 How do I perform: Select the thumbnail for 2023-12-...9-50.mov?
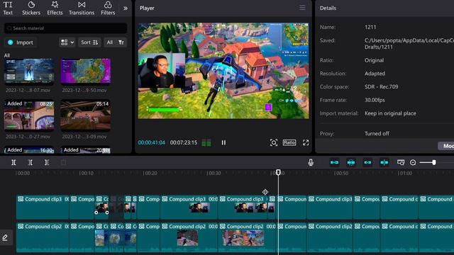[x=85, y=71]
